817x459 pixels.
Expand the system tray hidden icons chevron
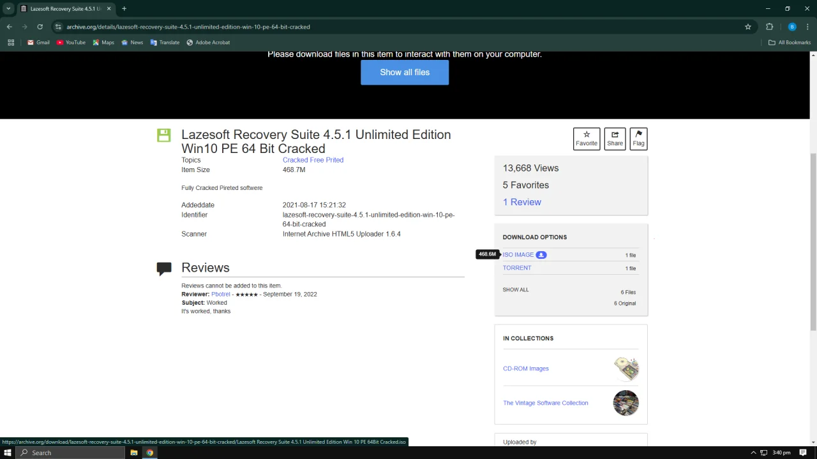[754, 453]
